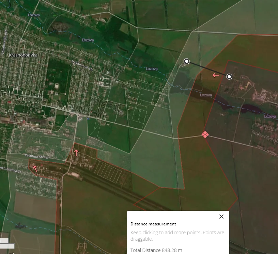Viewport: 278px width, 254px height.
Task: Click the pink arrow beside Lermontova St.
Action: click(35, 168)
